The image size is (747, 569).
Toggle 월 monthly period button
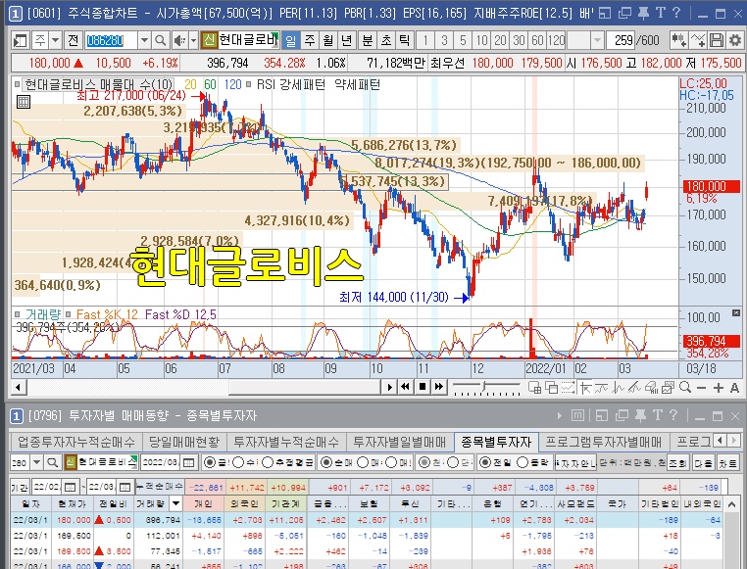(328, 40)
